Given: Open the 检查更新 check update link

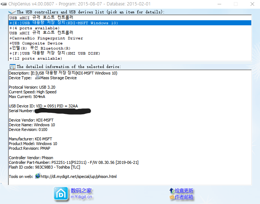Looking at the screenshot, I should (x=184, y=191).
